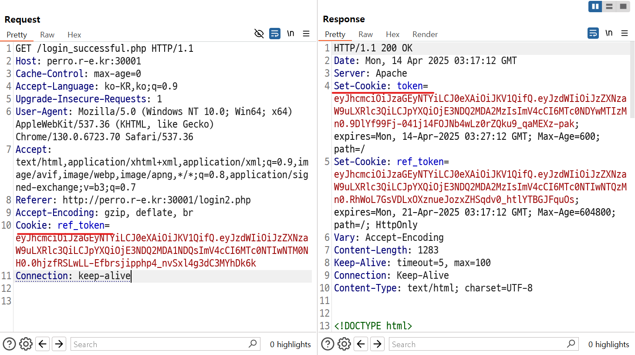The width and height of the screenshot is (635, 355).
Task: Click HTTP/1.1 200 OK status line
Action: click(373, 48)
